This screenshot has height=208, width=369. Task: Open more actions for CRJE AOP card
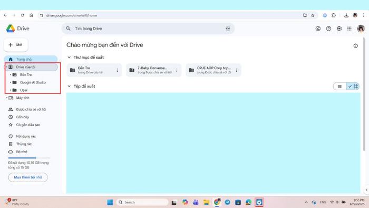(236, 70)
